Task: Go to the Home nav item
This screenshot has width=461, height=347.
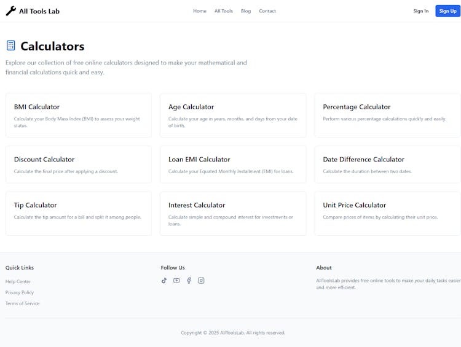Action: coord(200,11)
